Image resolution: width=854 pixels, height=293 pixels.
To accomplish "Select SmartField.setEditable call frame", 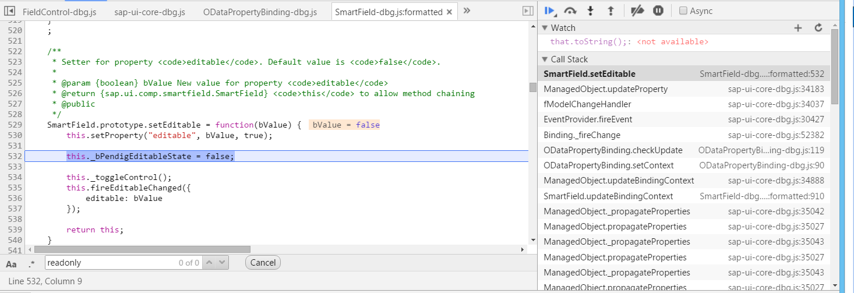I will coord(684,74).
